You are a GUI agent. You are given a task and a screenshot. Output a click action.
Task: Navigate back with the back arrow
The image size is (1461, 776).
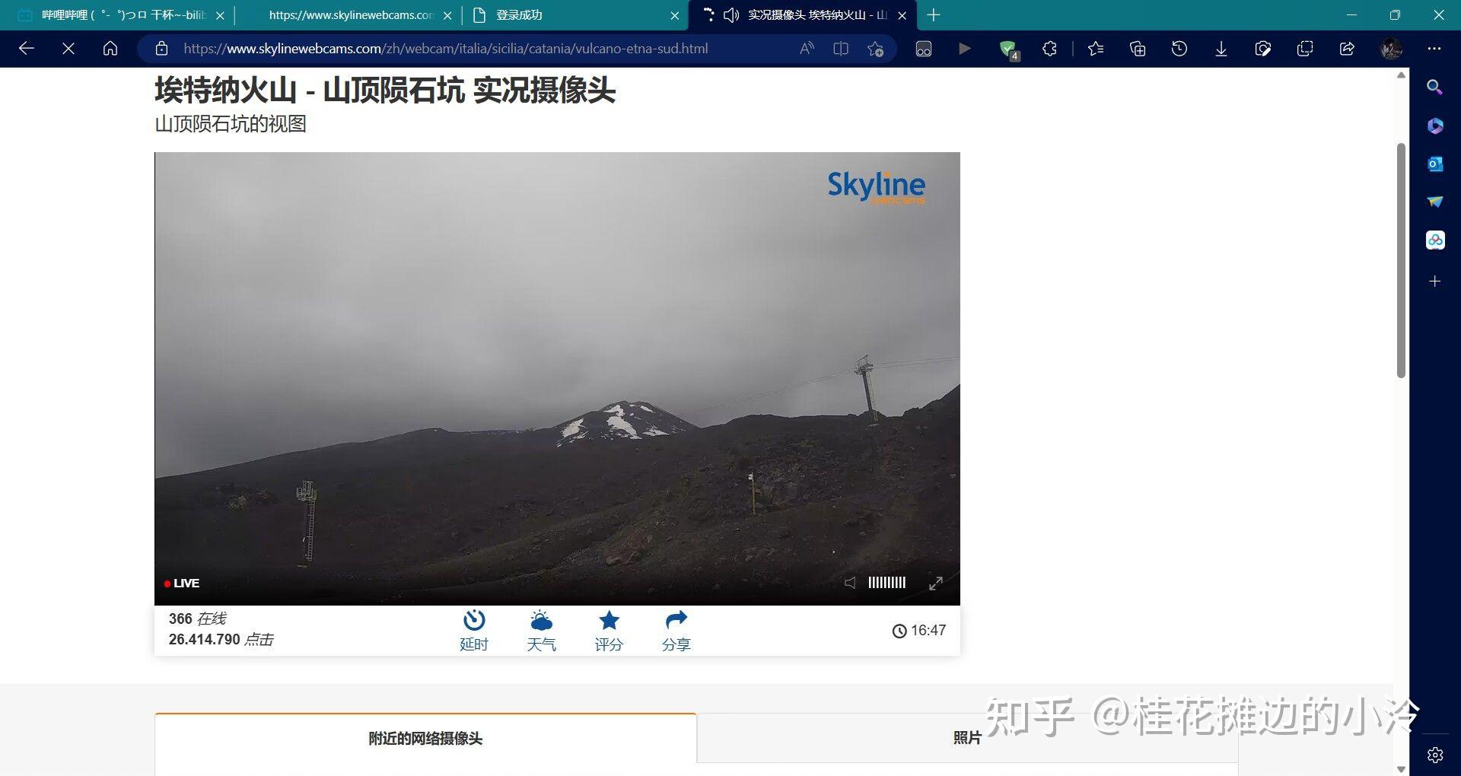pyautogui.click(x=27, y=49)
